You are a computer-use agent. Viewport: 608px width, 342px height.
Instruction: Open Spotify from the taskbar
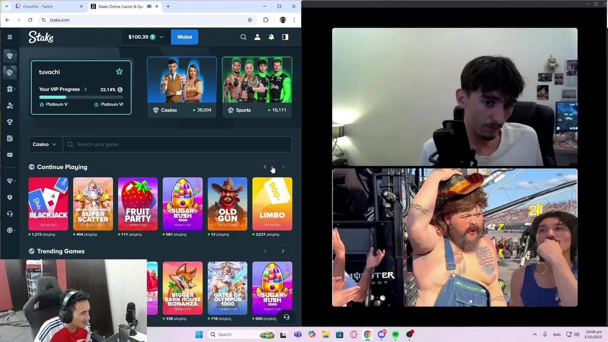(396, 334)
